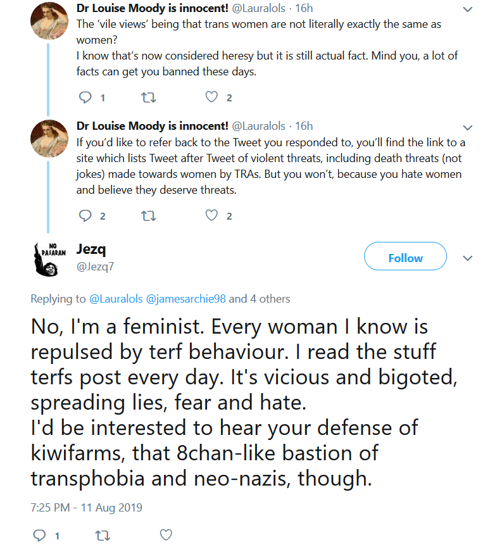Retweet the second tweet about violent threats
This screenshot has height=547, width=502.
[x=148, y=216]
